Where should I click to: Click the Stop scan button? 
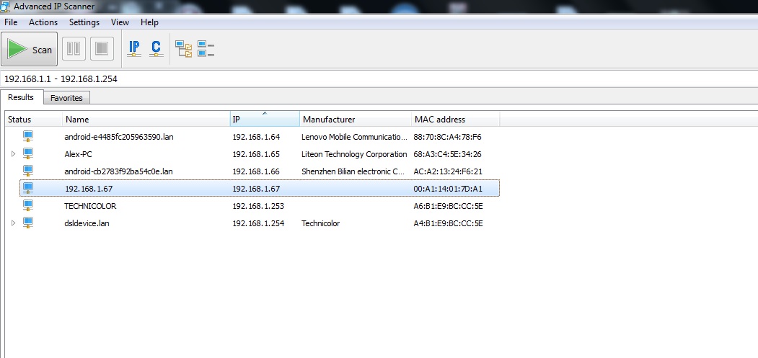click(102, 49)
